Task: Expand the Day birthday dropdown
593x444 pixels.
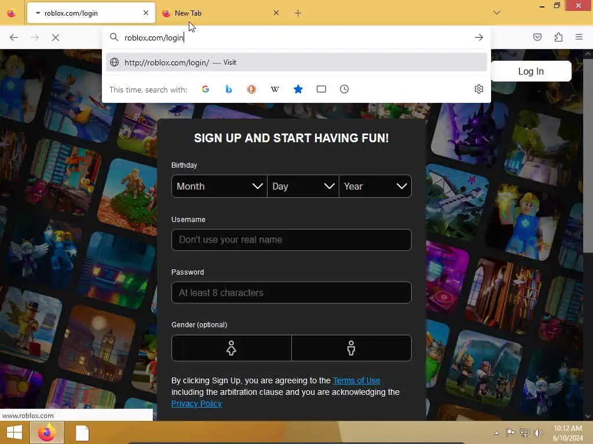Action: tap(303, 186)
